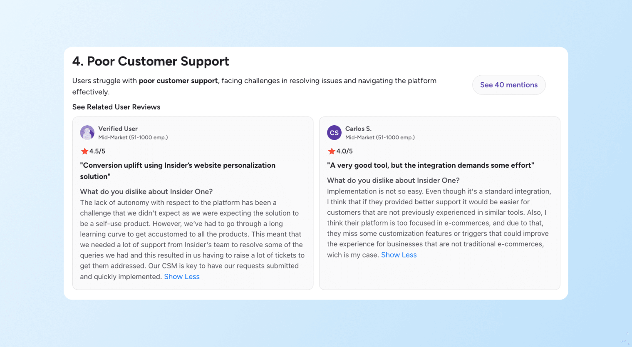Click the Poor Customer Support heading
This screenshot has height=347, width=632.
point(151,61)
